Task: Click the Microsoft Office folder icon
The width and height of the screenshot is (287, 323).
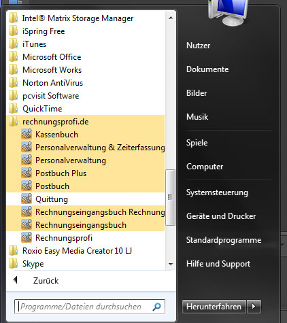Action: pyautogui.click(x=14, y=56)
